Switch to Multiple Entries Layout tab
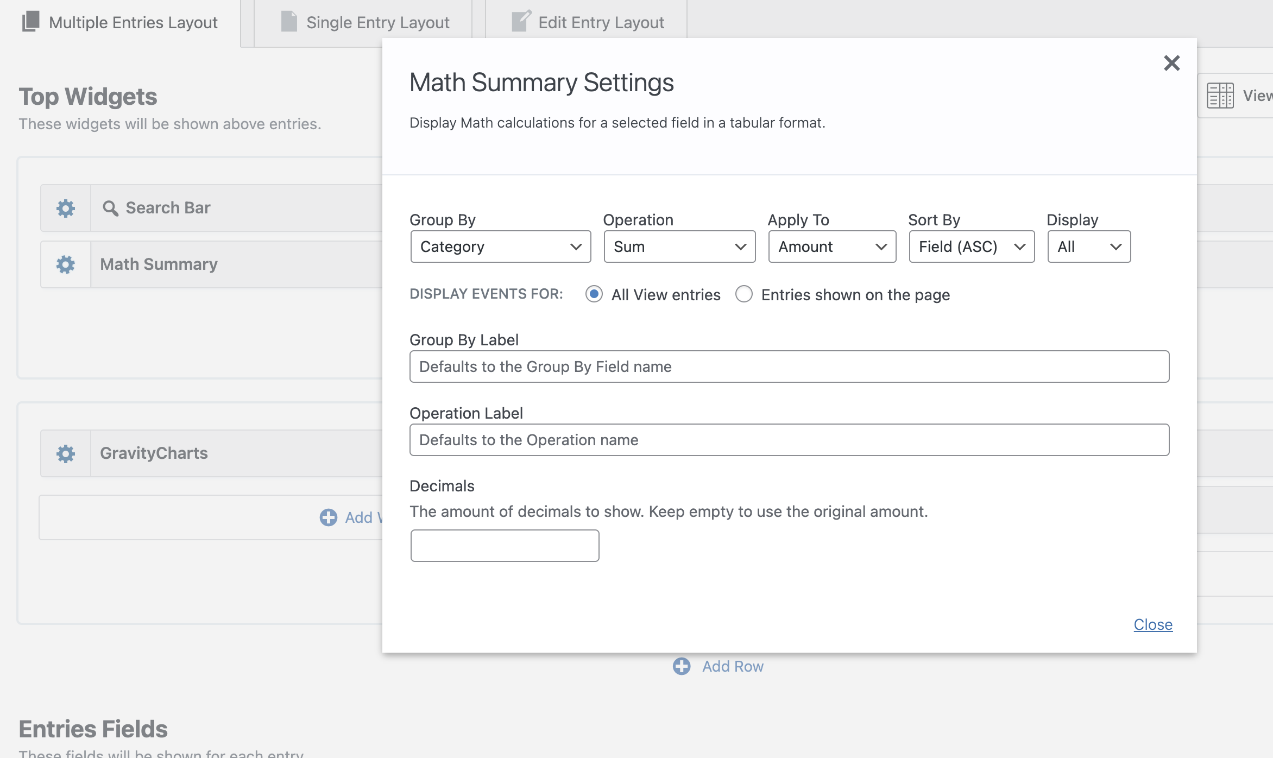The height and width of the screenshot is (758, 1273). (x=120, y=23)
